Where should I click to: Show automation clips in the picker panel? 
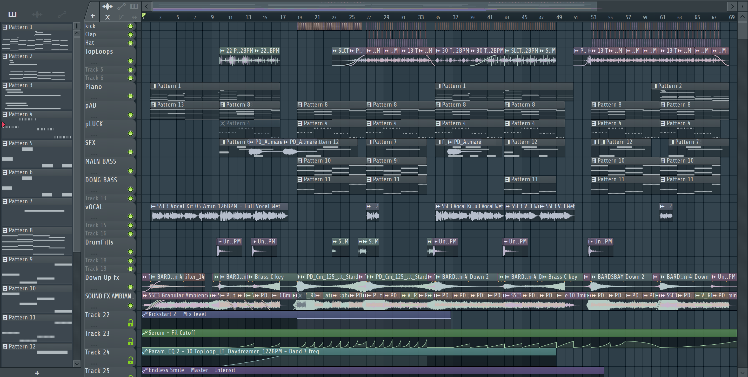point(62,14)
